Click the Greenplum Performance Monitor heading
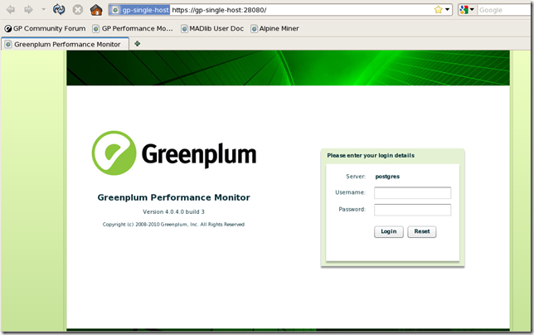The width and height of the screenshot is (534, 335). tap(173, 197)
